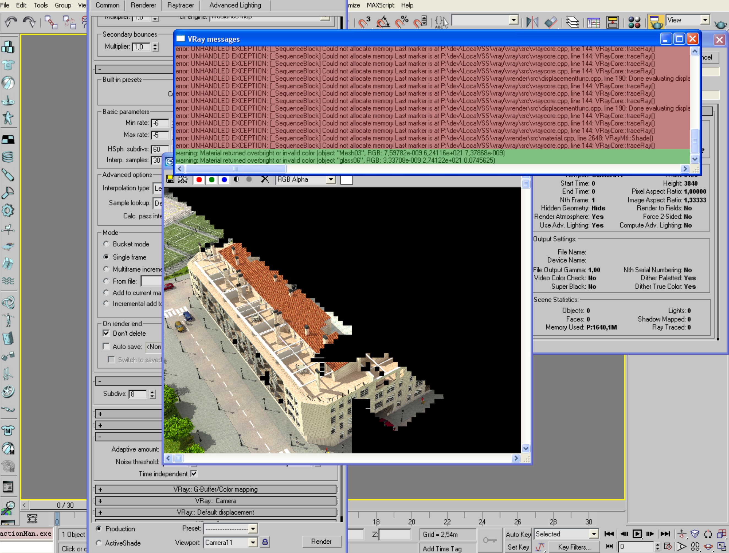Open the Camera11 viewport dropdown
The image size is (729, 553).
point(253,542)
